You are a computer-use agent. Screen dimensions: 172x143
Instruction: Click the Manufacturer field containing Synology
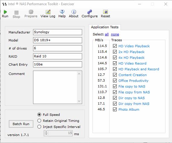tap(57, 32)
